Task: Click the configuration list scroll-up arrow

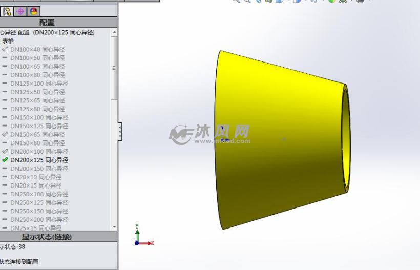Action: coord(114,32)
